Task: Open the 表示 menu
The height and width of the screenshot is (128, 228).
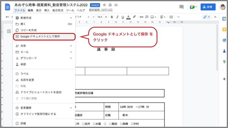Action: coord(39,10)
